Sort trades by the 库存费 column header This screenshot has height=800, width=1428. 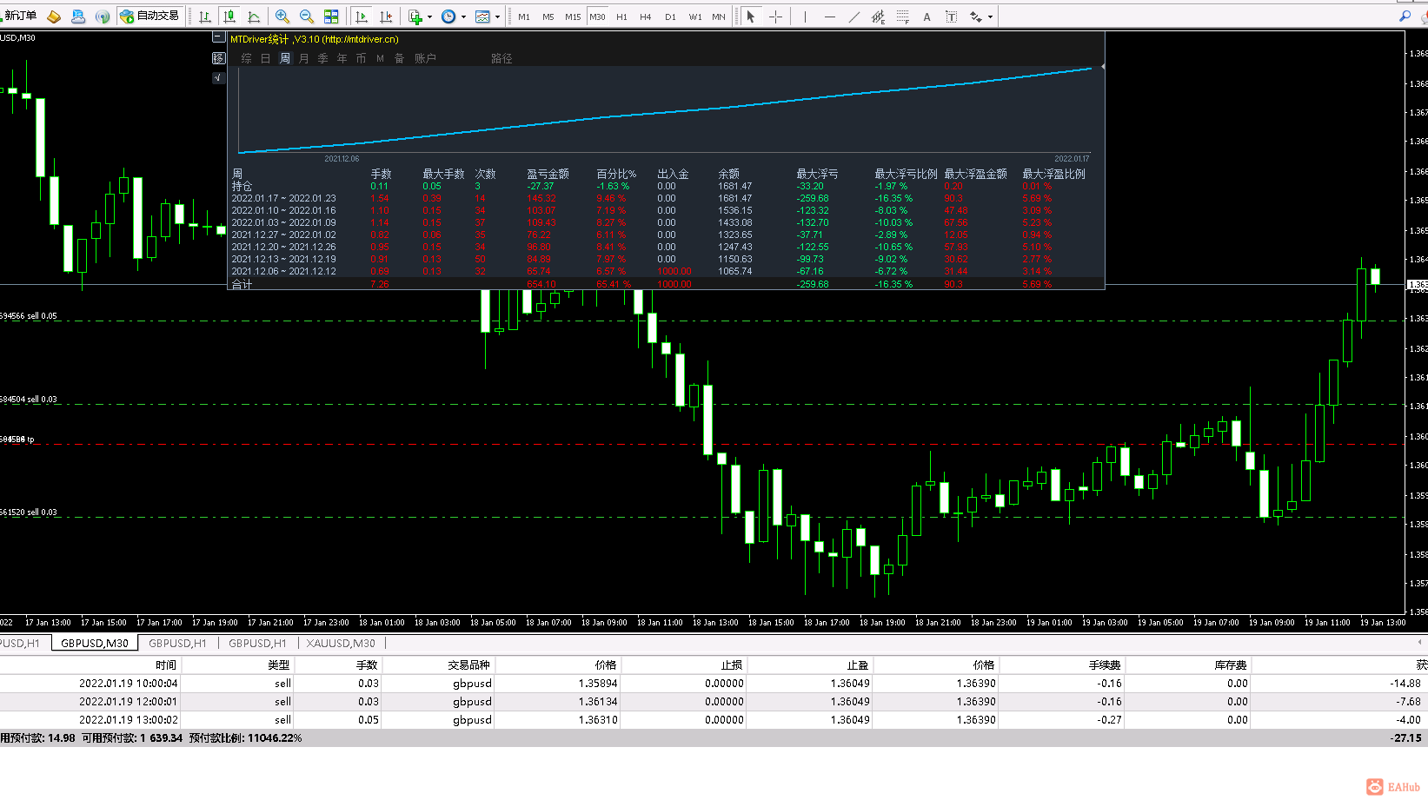[1231, 665]
